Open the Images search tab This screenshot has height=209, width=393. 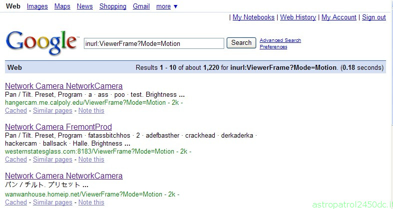point(37,6)
